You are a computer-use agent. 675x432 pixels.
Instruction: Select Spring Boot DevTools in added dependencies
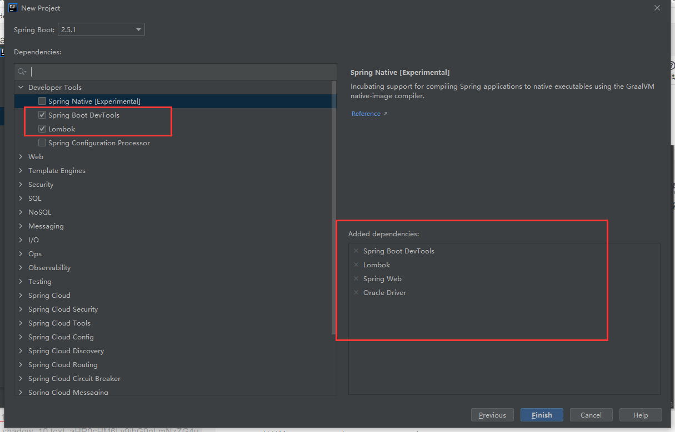[399, 251]
